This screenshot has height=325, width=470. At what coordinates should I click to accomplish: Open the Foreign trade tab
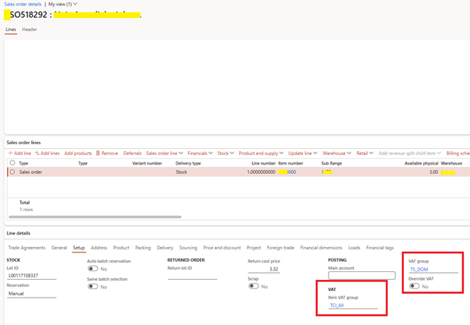(x=280, y=248)
